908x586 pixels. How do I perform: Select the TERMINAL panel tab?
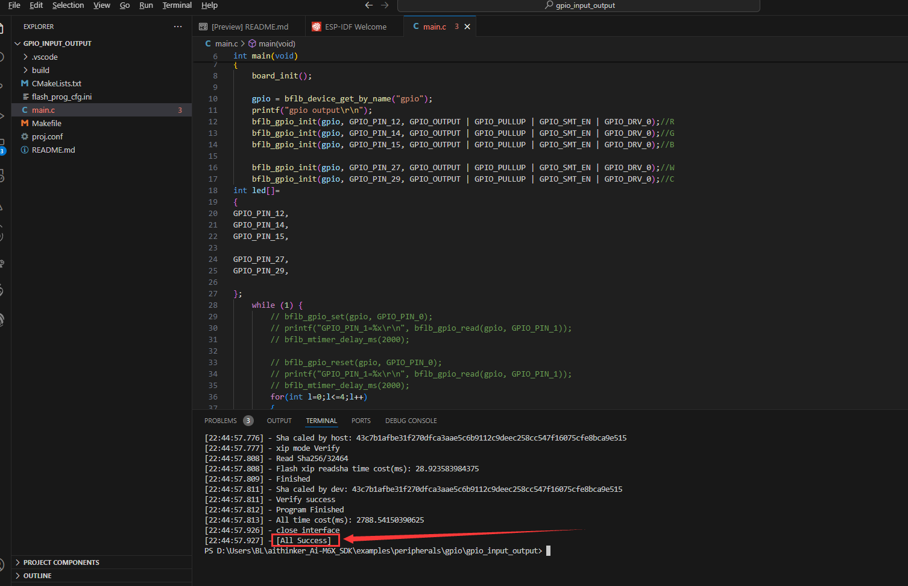pyautogui.click(x=321, y=421)
